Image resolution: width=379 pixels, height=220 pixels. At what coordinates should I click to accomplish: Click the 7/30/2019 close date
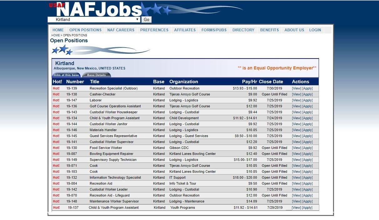click(274, 89)
